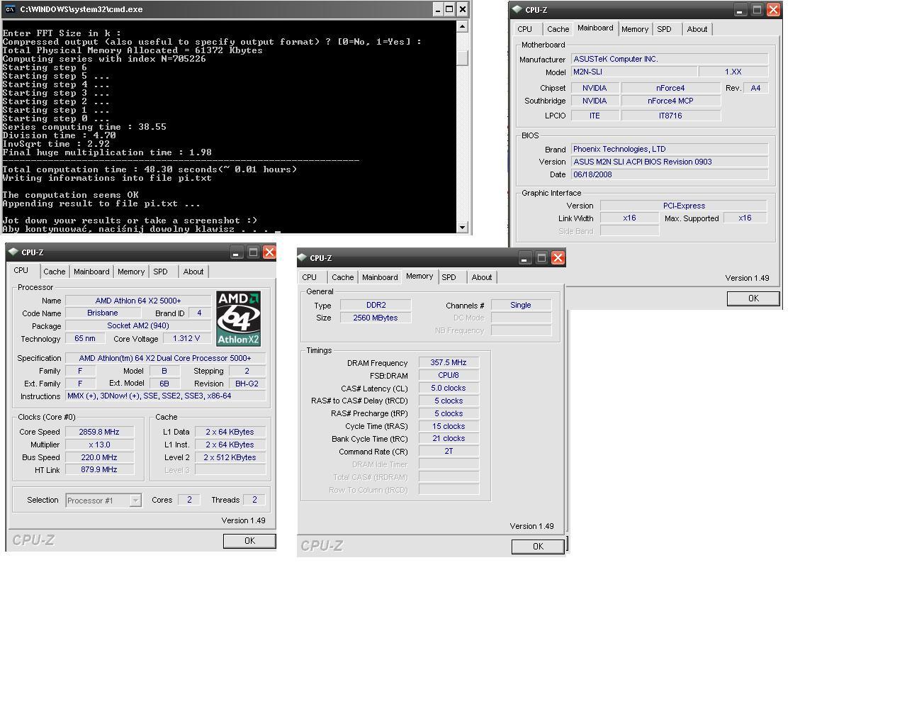Click the CPU-Z icon in Mainboard window title

tap(517, 10)
